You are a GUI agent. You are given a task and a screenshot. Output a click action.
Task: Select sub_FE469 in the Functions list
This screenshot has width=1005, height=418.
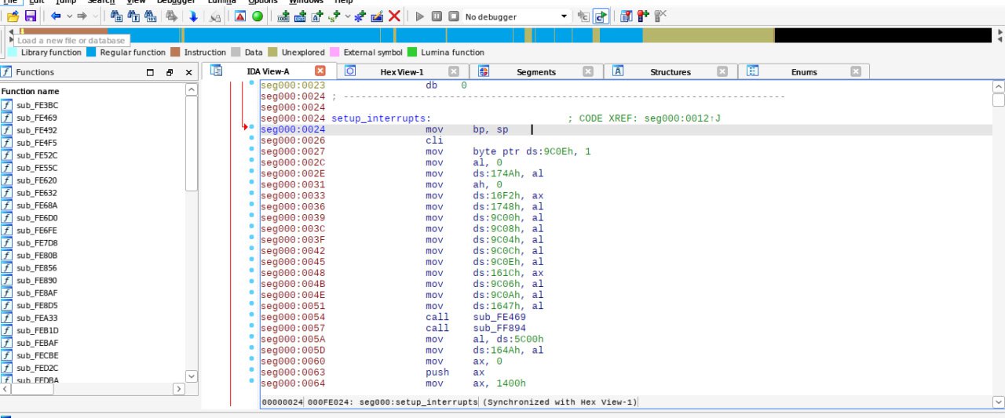pyautogui.click(x=37, y=118)
